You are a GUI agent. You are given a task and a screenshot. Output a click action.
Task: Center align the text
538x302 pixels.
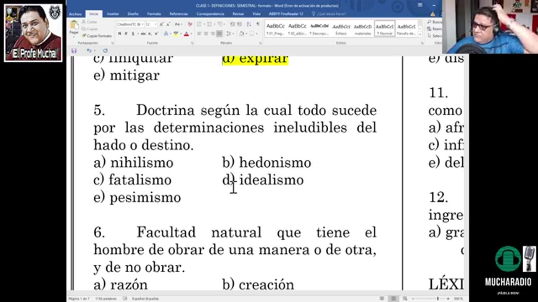click(206, 34)
